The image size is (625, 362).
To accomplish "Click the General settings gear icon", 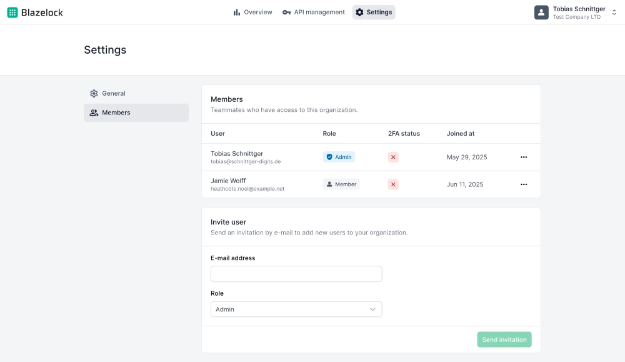I will pos(94,93).
